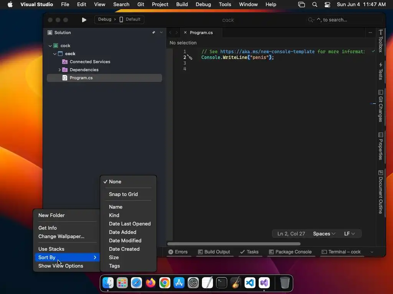Image resolution: width=393 pixels, height=294 pixels.
Task: Sort desktop by Kind
Action: pyautogui.click(x=128, y=215)
